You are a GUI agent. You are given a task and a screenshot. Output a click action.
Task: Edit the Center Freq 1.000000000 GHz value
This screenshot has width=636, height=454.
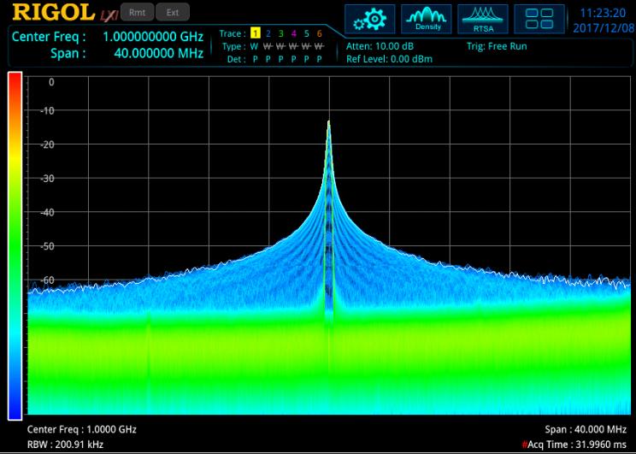153,37
